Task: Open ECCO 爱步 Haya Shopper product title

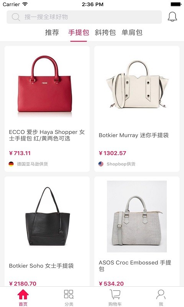Action: [x=47, y=135]
